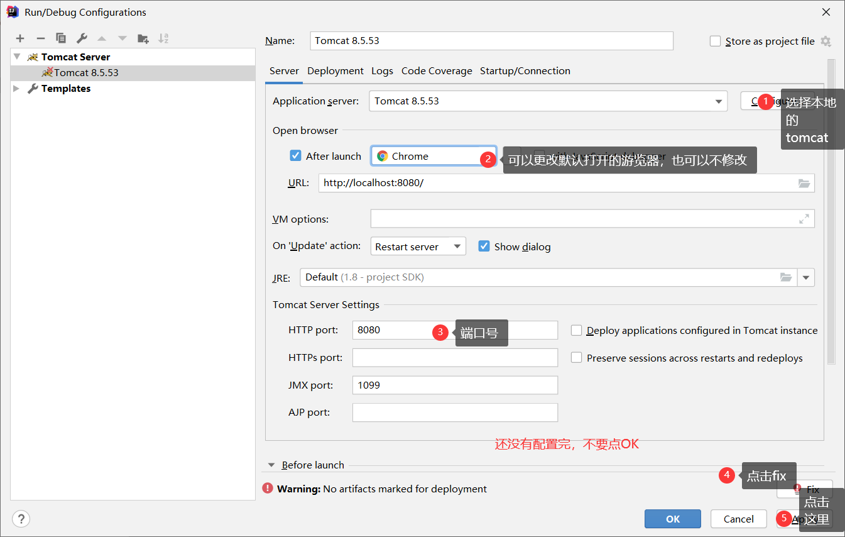Browse JRE folder icon

click(786, 277)
